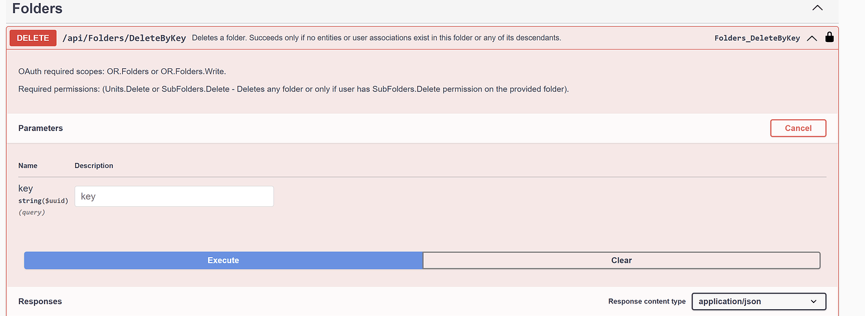Image resolution: width=865 pixels, height=316 pixels.
Task: Click the Responses section title
Action: coord(40,302)
